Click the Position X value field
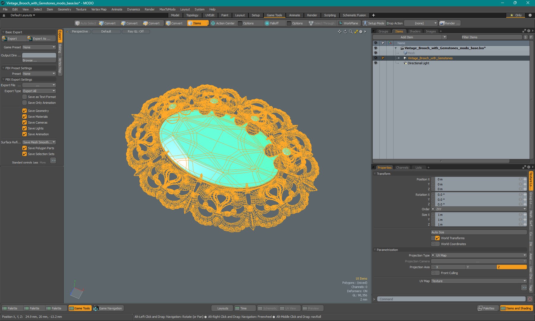This screenshot has width=535, height=321. pyautogui.click(x=478, y=179)
